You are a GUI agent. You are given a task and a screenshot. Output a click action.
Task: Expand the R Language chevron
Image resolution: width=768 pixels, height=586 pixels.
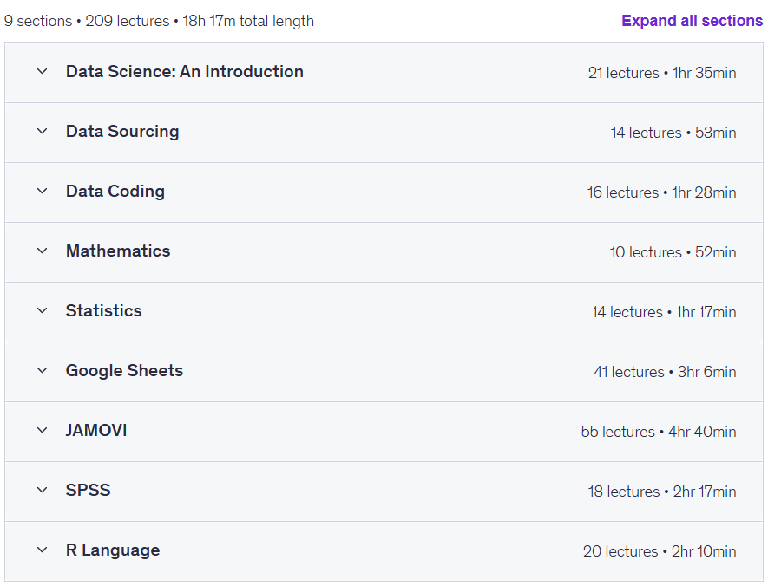[43, 550]
